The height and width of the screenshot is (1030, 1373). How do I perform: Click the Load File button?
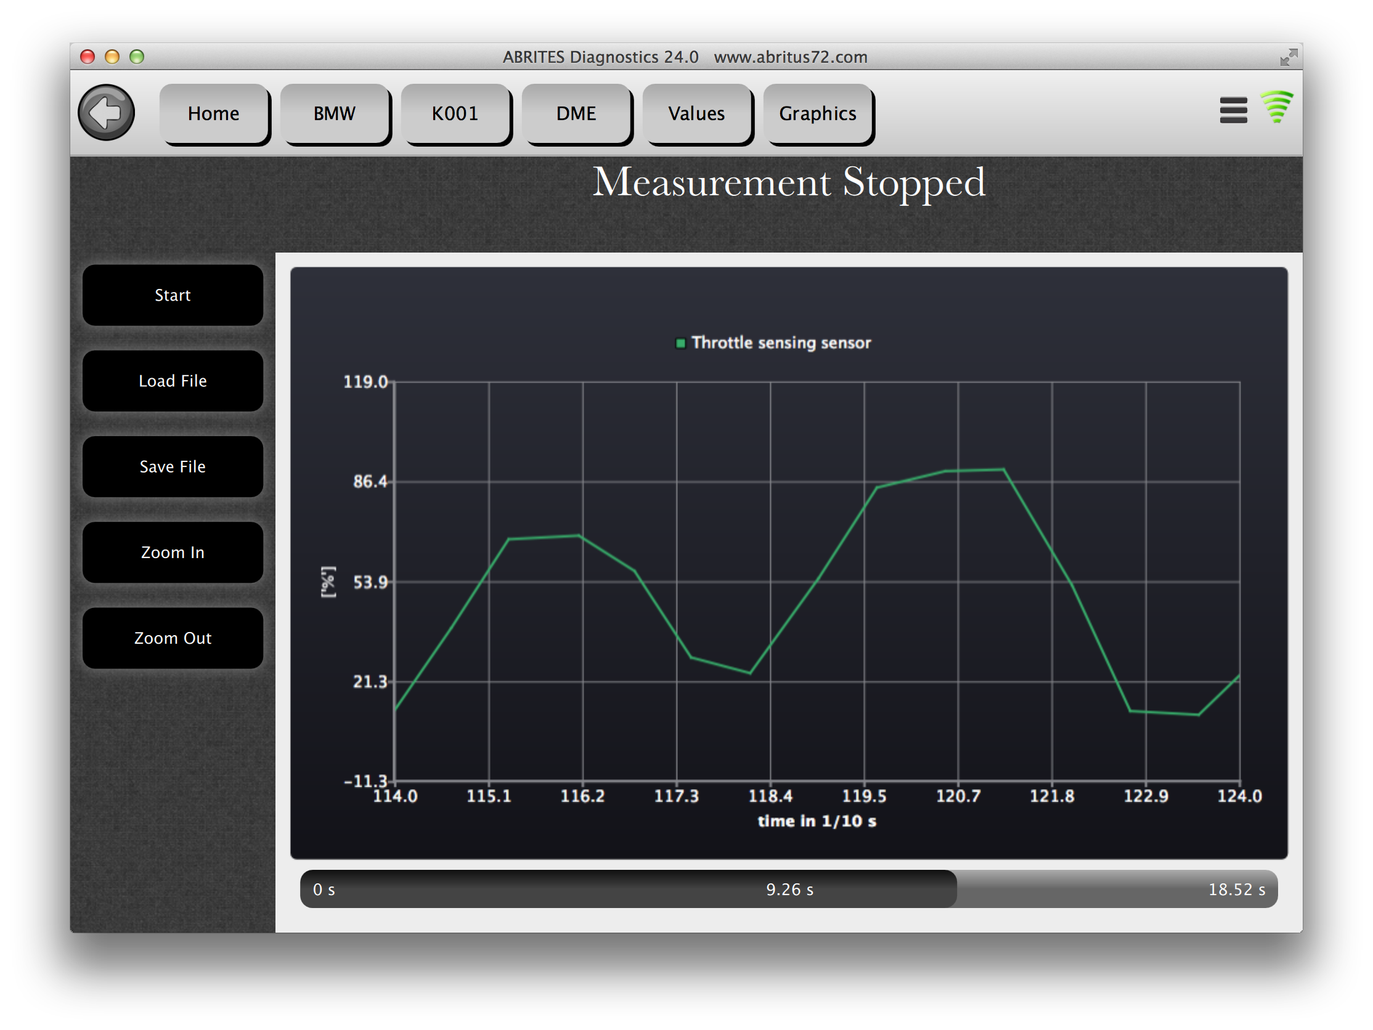[173, 381]
